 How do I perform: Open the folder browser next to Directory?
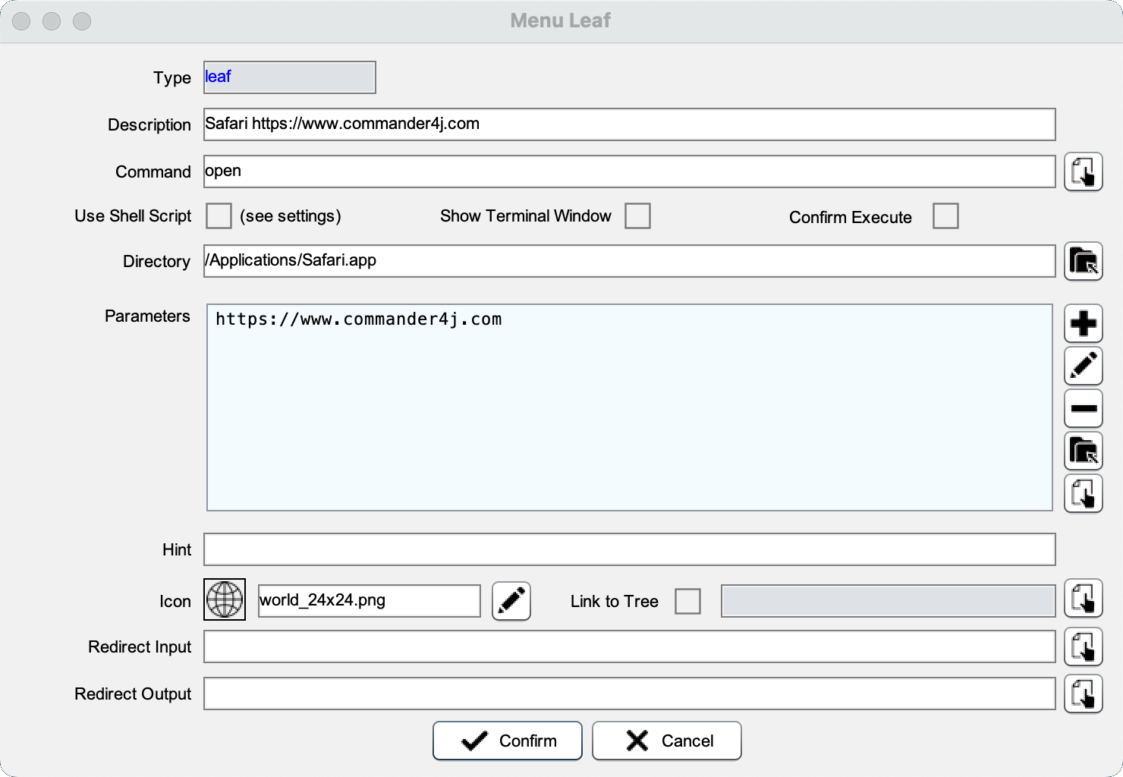click(1083, 262)
